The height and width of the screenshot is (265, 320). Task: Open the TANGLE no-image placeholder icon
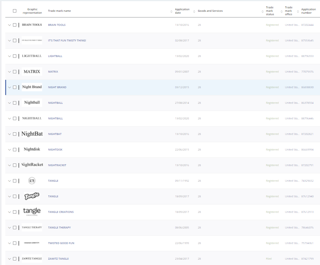coord(32,181)
